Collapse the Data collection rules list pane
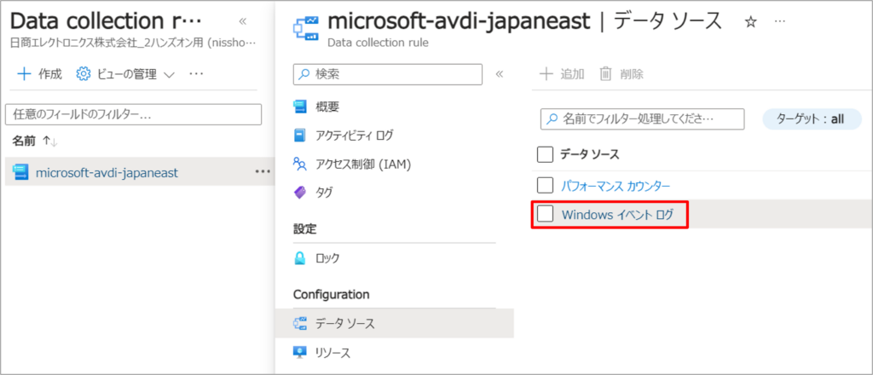 pyautogui.click(x=243, y=21)
